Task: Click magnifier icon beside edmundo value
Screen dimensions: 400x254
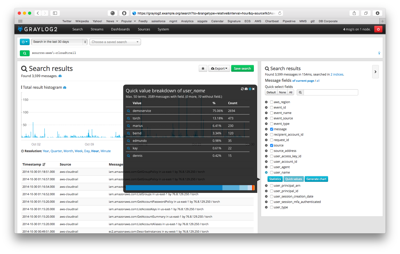Action: click(128, 141)
